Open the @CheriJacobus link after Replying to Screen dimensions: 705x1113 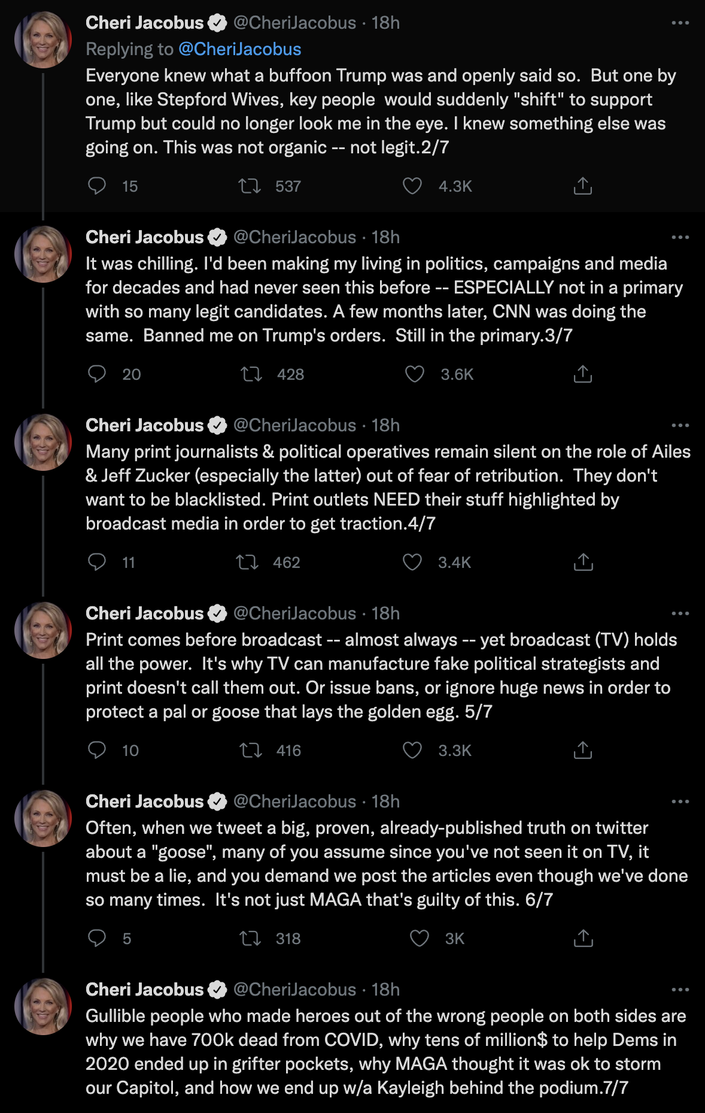pos(240,49)
